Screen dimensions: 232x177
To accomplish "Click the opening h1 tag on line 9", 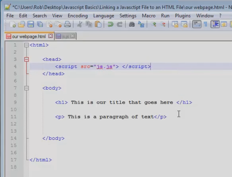I will point(61,102).
